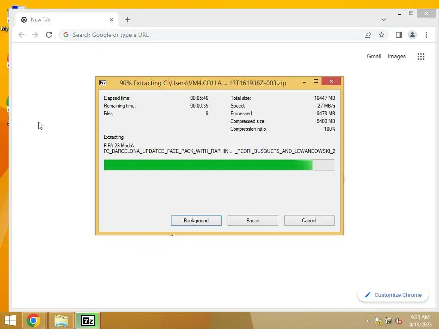Open the Gmail link

tap(374, 56)
